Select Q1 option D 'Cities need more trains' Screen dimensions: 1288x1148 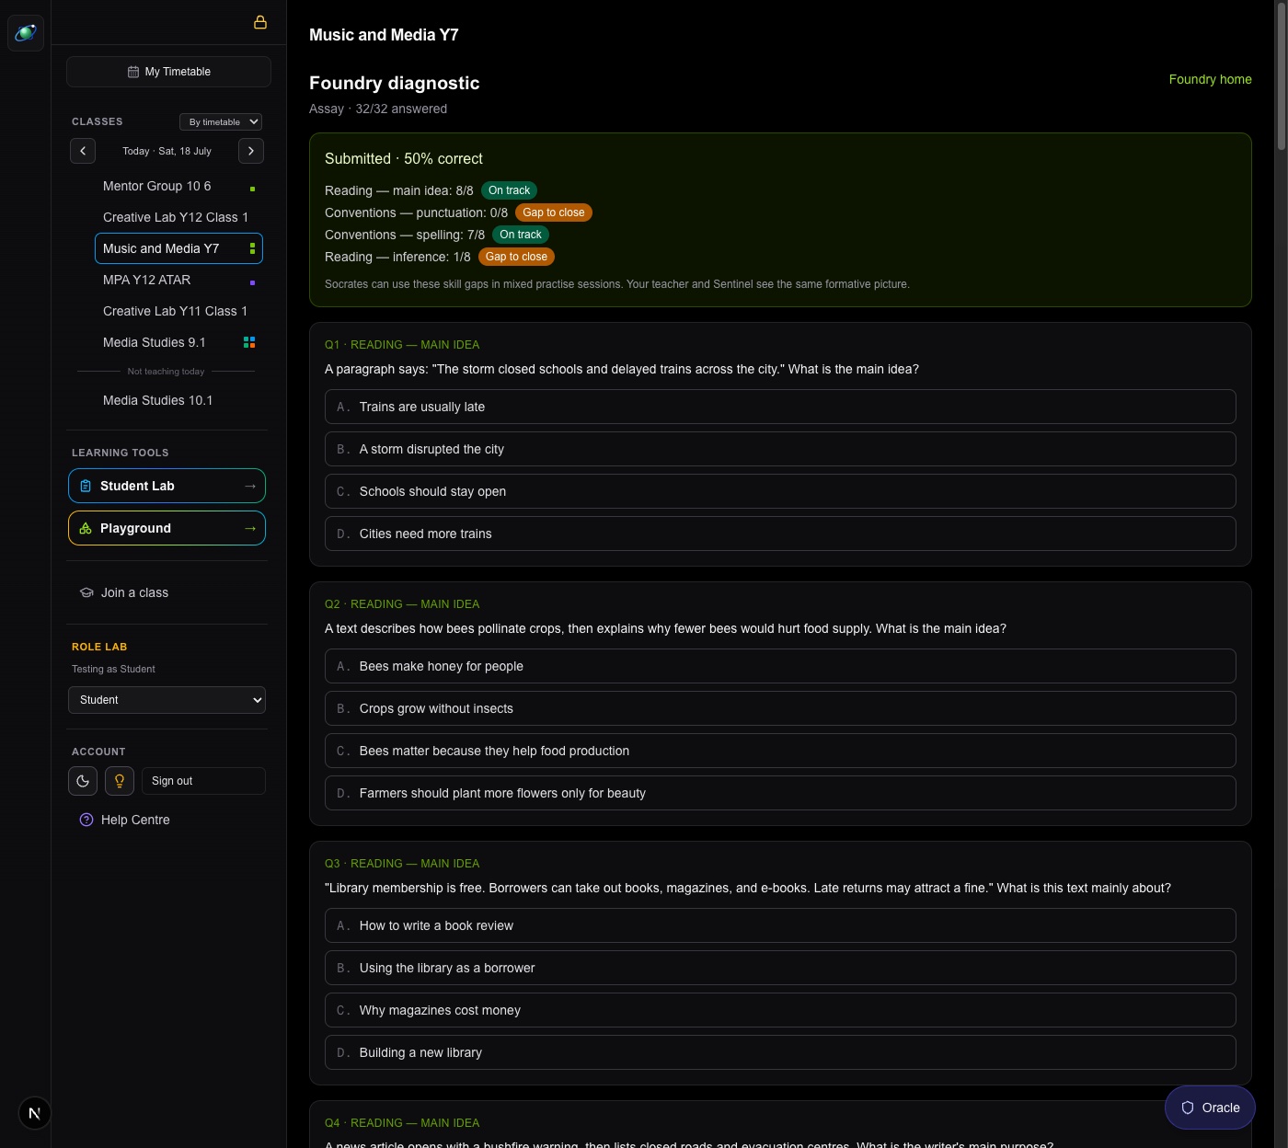[780, 534]
